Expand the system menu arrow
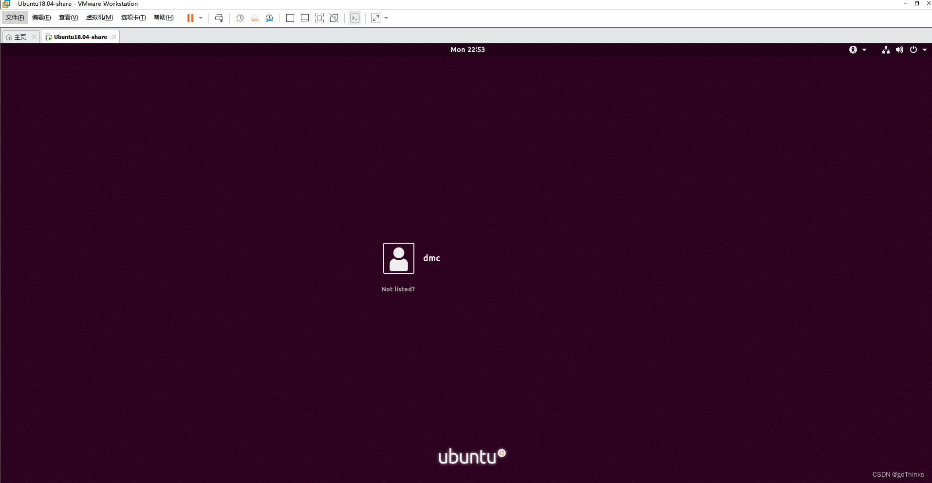932x483 pixels. [x=925, y=50]
